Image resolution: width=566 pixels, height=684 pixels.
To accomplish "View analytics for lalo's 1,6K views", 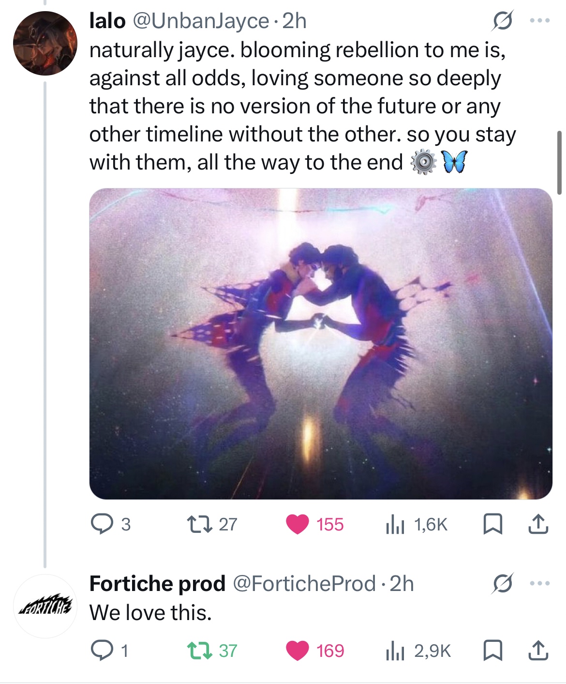I will 395,525.
